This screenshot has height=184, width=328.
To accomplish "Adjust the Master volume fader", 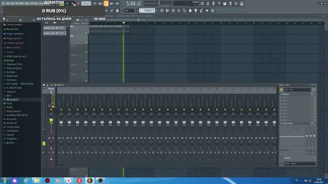I will (x=51, y=121).
